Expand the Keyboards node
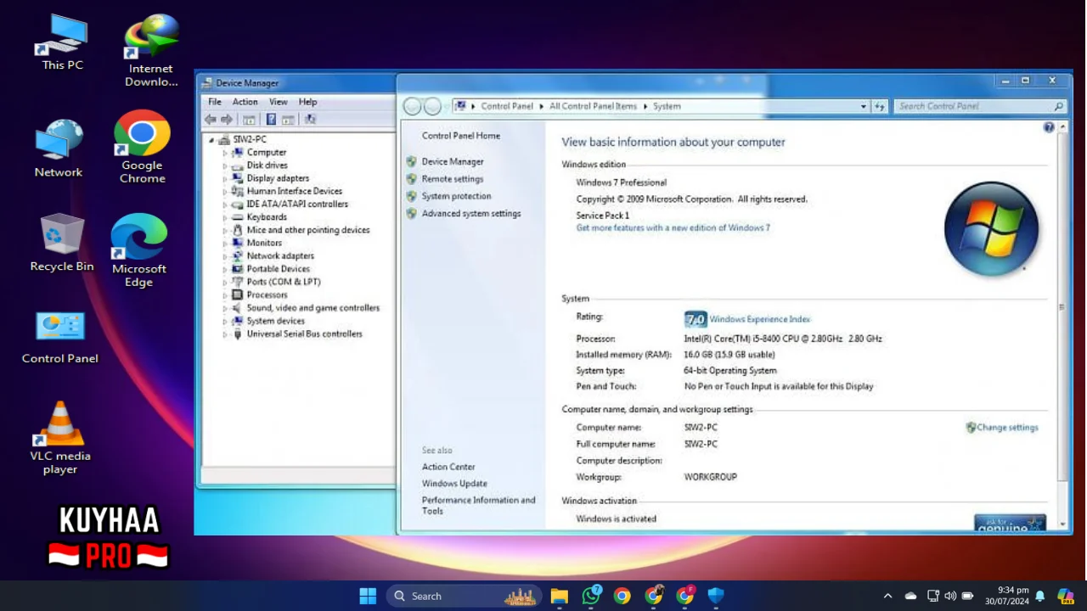The height and width of the screenshot is (611, 1087). [x=225, y=217]
